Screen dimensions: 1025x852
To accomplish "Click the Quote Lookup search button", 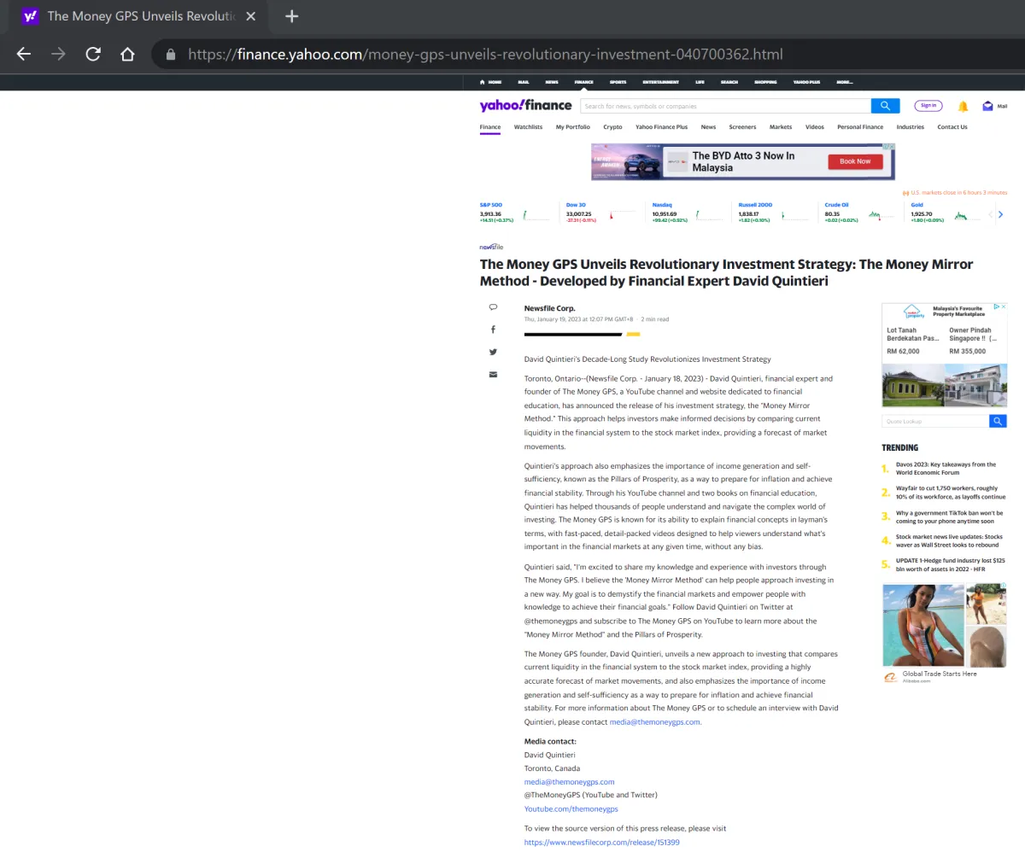I will tap(998, 421).
